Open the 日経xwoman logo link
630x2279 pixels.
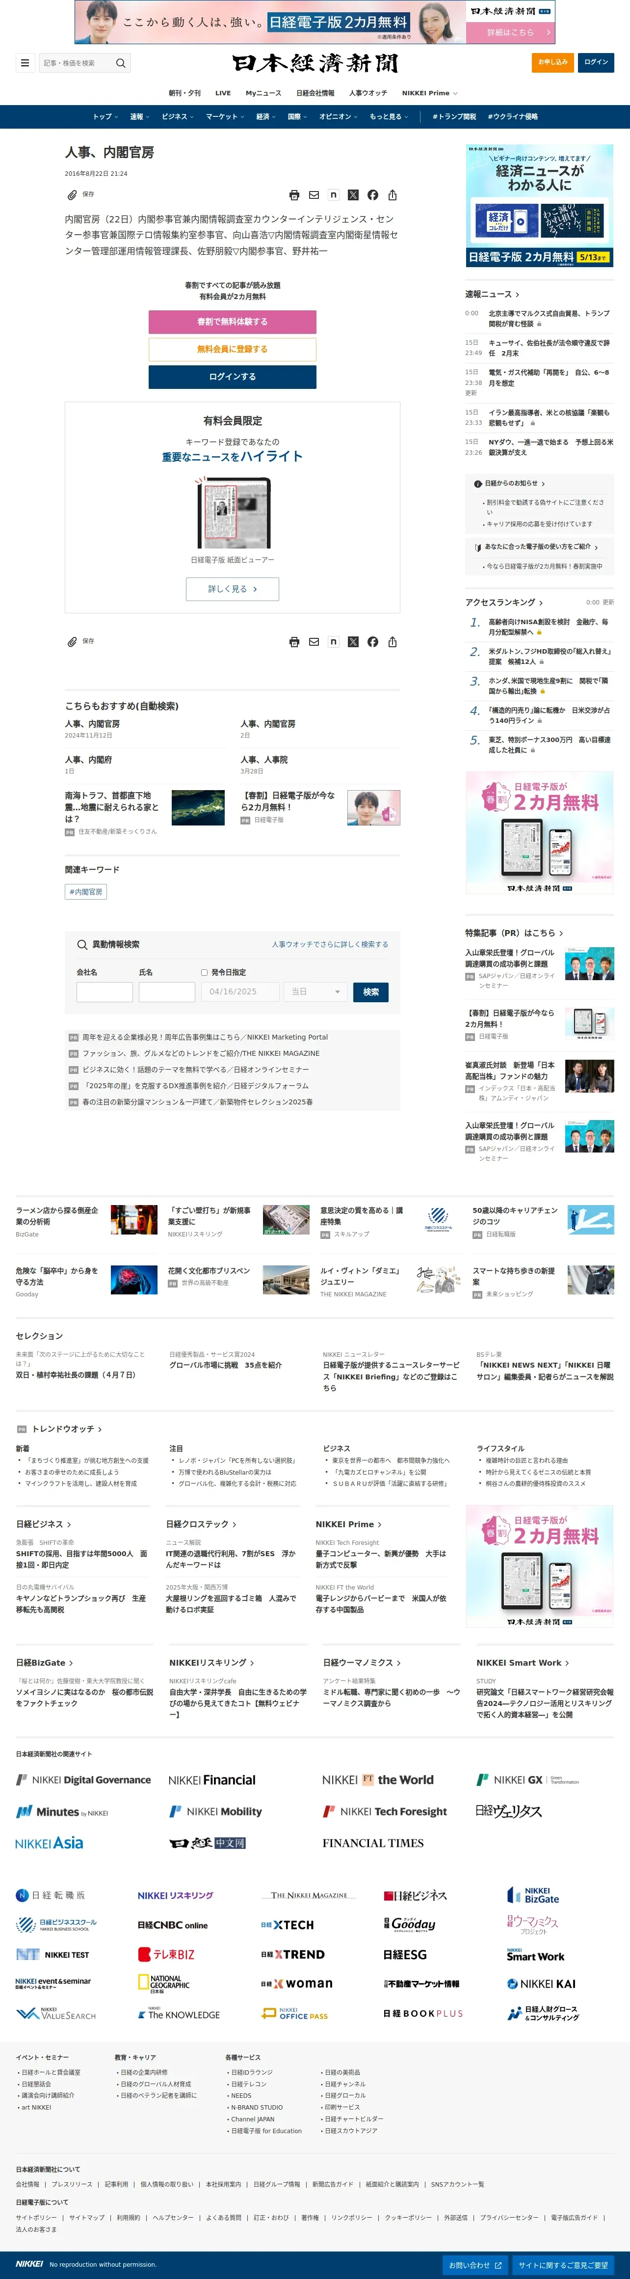point(297,1983)
